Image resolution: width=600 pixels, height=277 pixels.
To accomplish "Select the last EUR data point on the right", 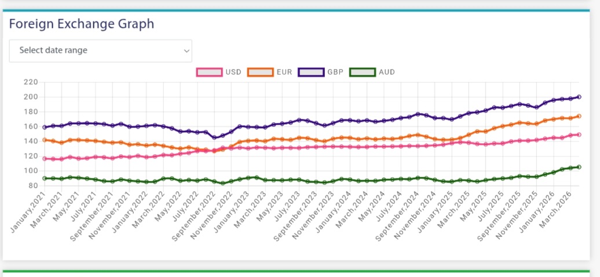I will [579, 116].
